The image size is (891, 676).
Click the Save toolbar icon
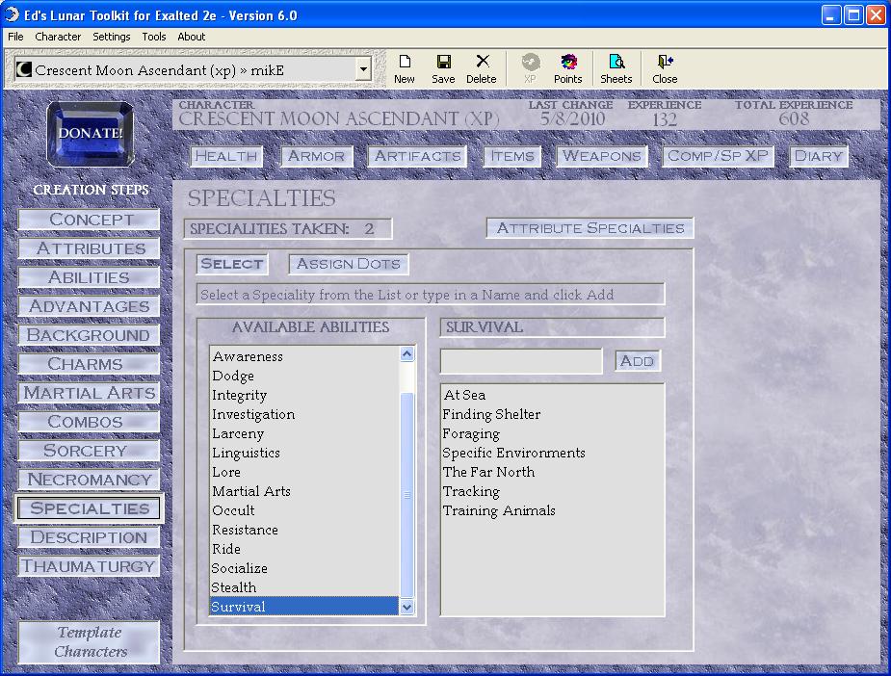coord(443,68)
